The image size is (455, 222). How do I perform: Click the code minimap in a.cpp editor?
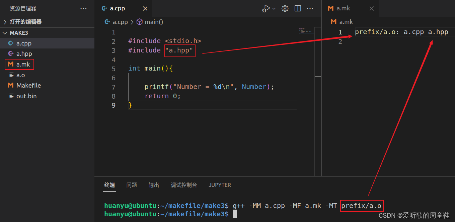click(306, 30)
